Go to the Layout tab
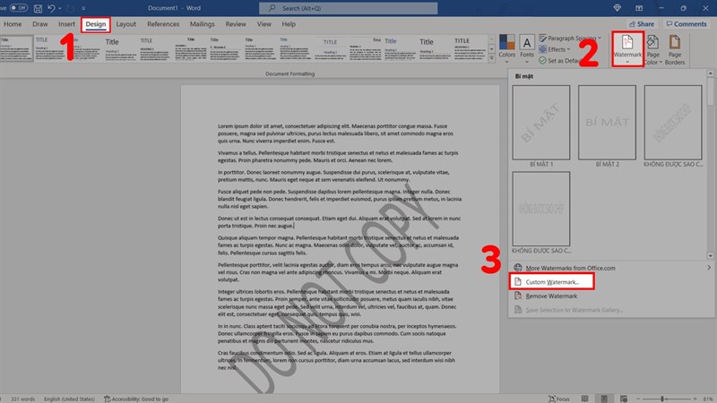Image resolution: width=717 pixels, height=403 pixels. pos(125,24)
